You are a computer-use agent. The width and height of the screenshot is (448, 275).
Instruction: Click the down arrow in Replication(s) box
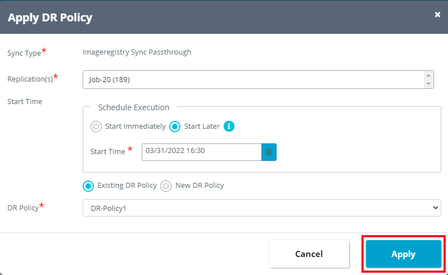(429, 84)
